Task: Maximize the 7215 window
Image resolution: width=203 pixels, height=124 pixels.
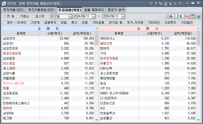Action: tap(193, 3)
